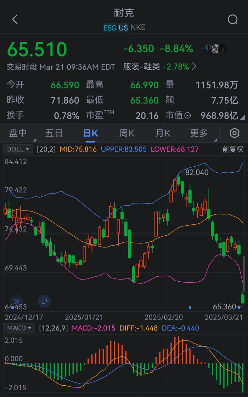Image resolution: width=248 pixels, height=397 pixels.
Task: Tap the US market badge
Action: click(123, 28)
